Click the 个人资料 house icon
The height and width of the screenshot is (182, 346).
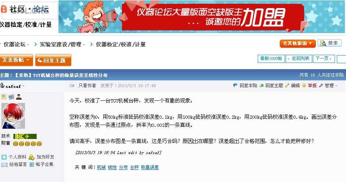click(x=4, y=157)
